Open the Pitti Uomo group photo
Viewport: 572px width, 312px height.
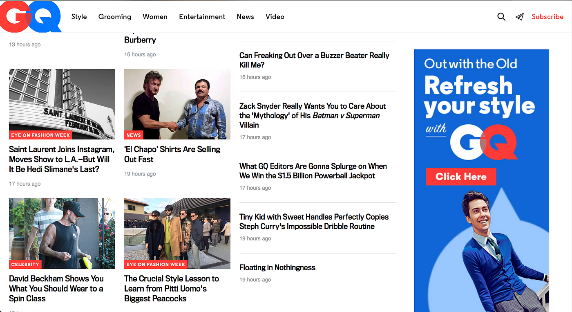pyautogui.click(x=177, y=233)
